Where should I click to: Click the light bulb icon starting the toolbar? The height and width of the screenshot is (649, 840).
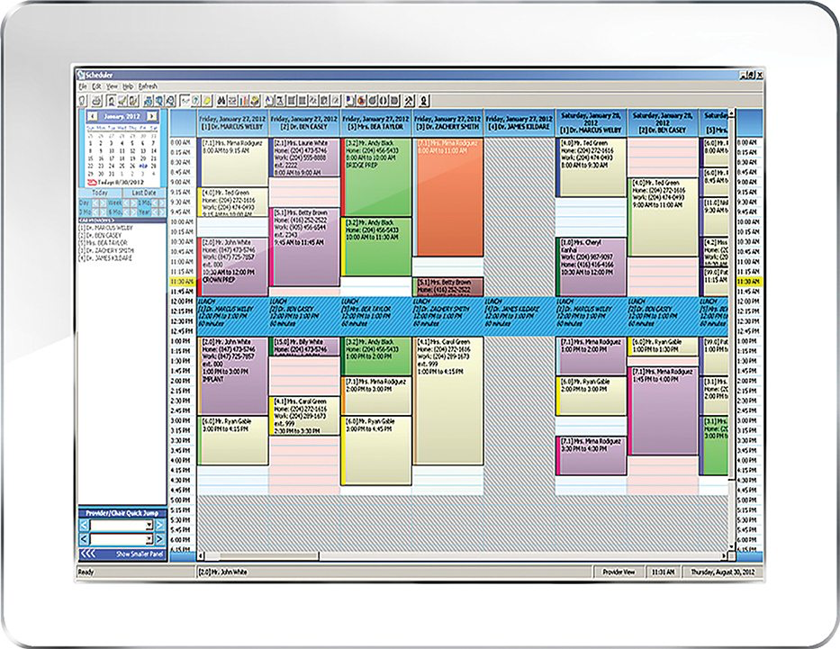[x=83, y=100]
